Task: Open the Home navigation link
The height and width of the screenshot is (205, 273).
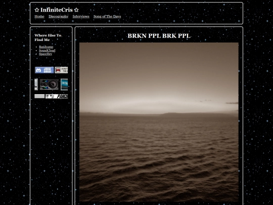Action: point(39,16)
